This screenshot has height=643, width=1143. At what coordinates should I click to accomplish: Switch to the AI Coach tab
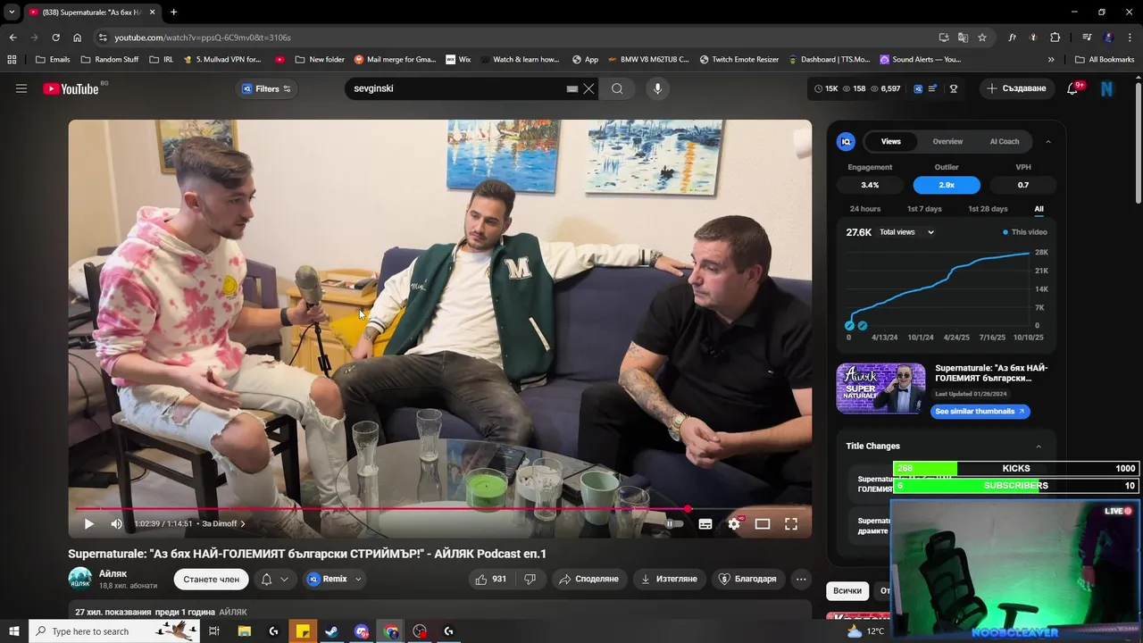[x=1005, y=141]
